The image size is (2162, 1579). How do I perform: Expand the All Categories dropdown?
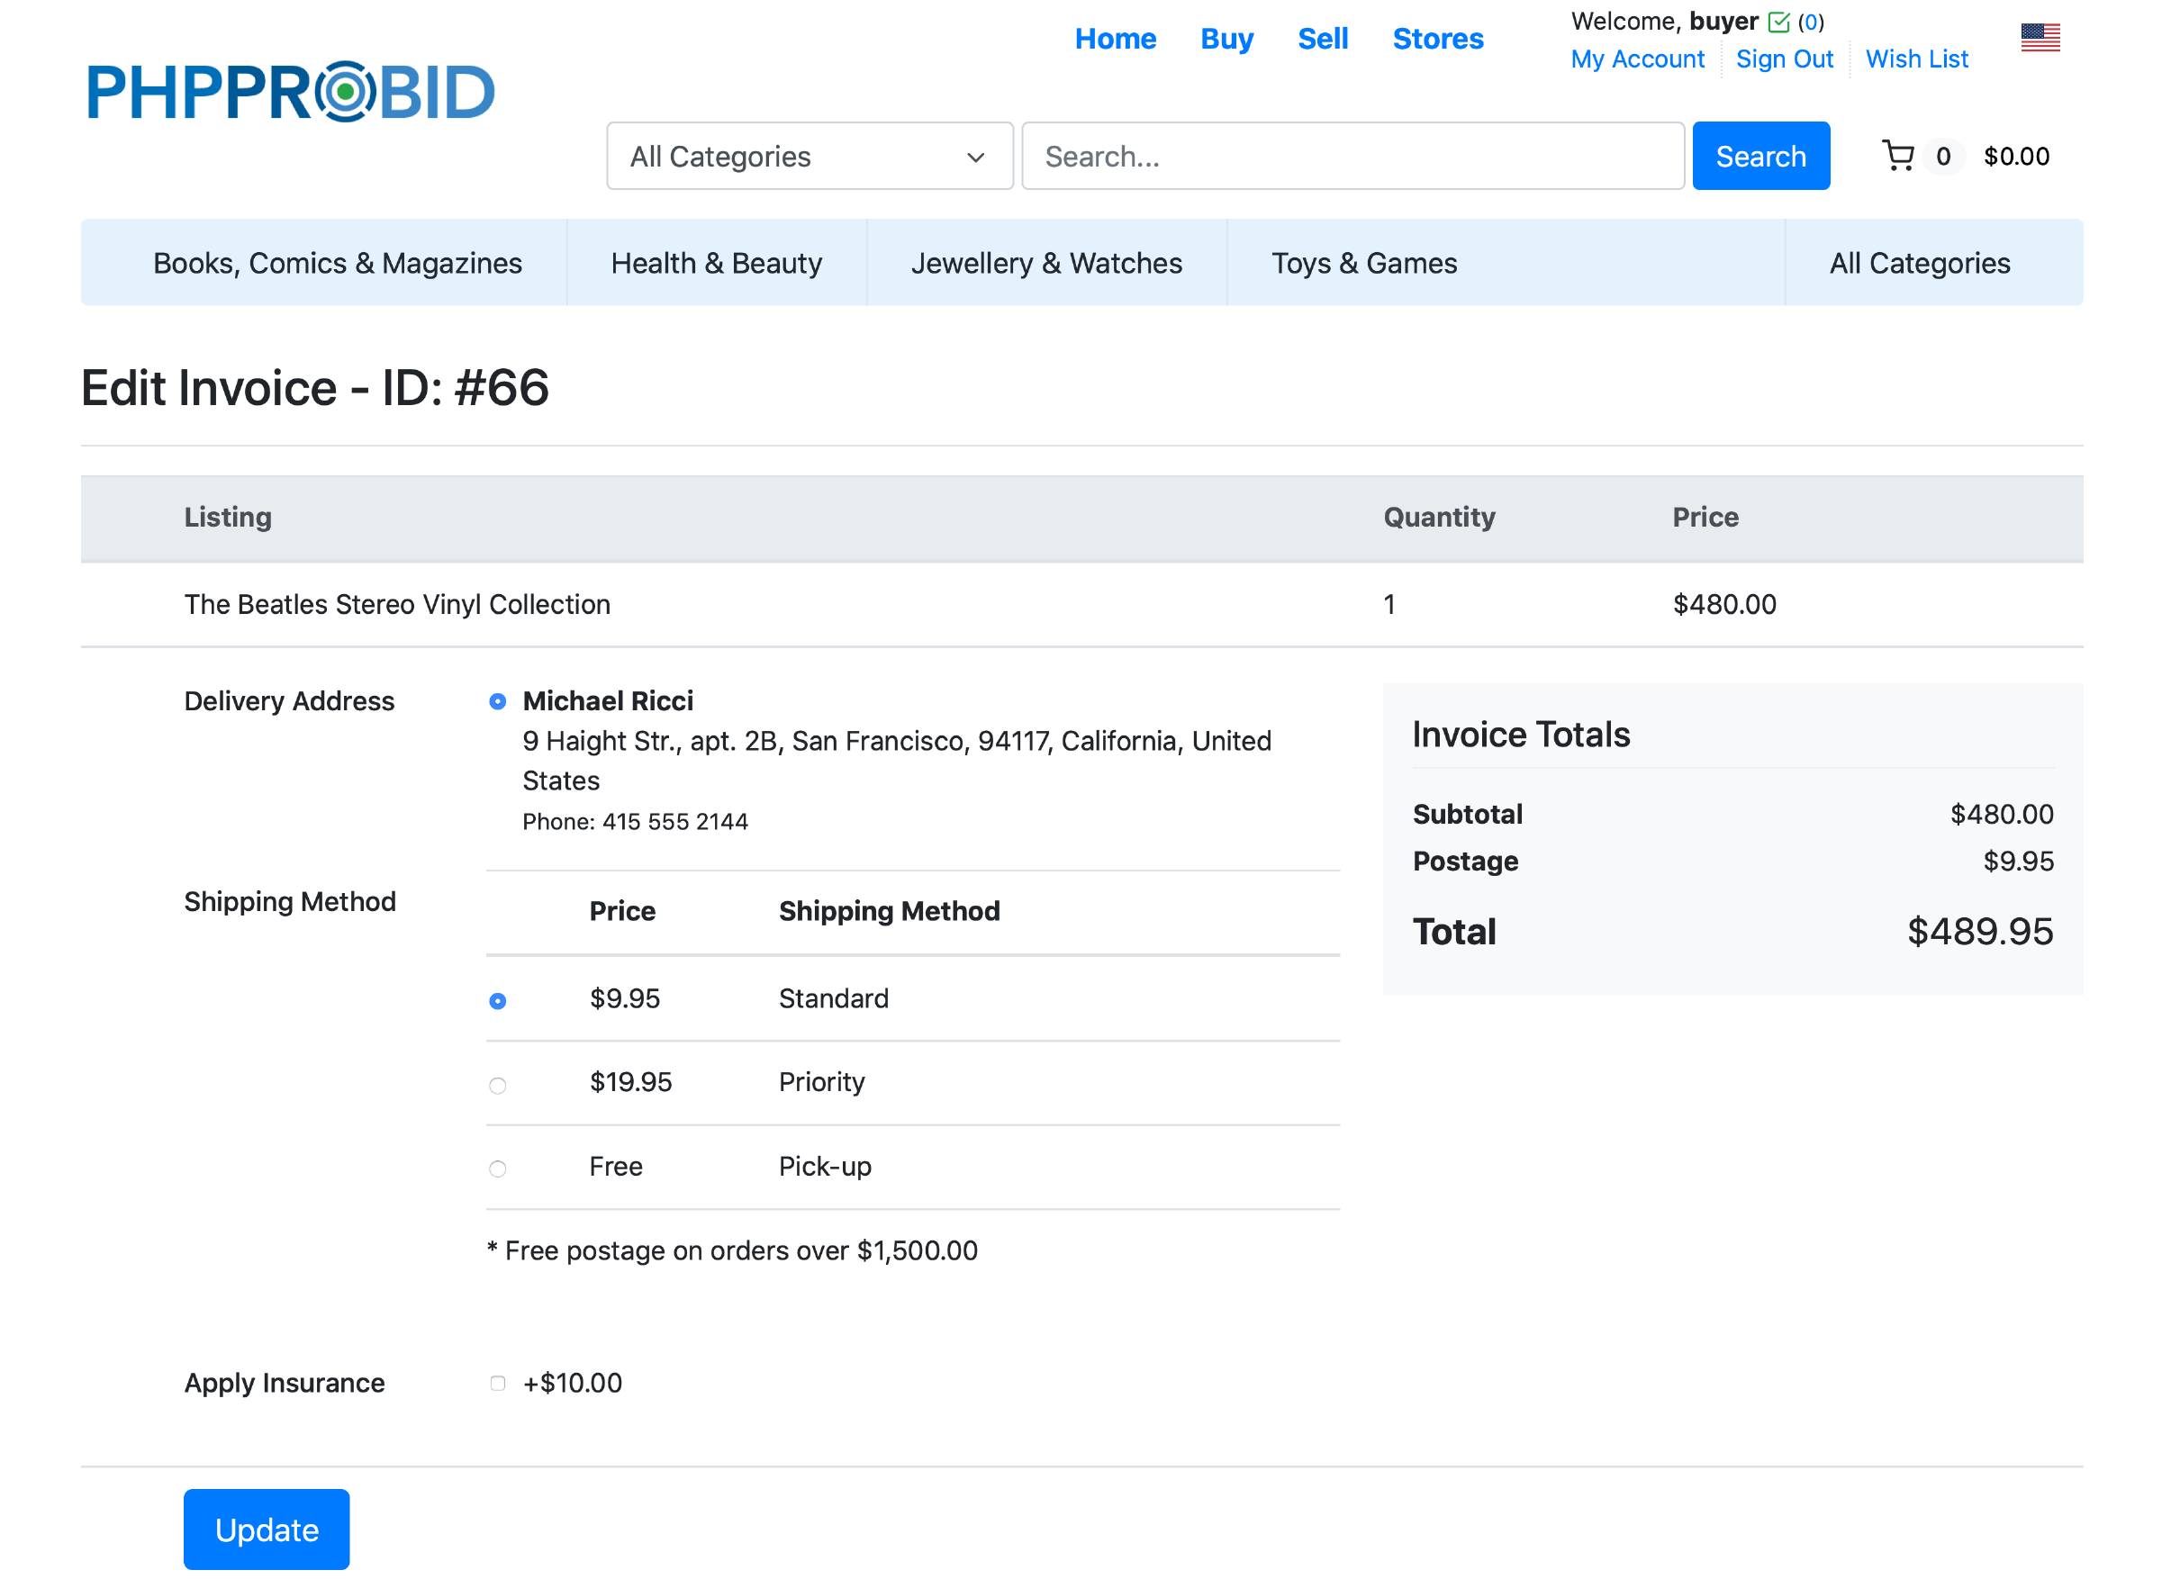coord(809,157)
